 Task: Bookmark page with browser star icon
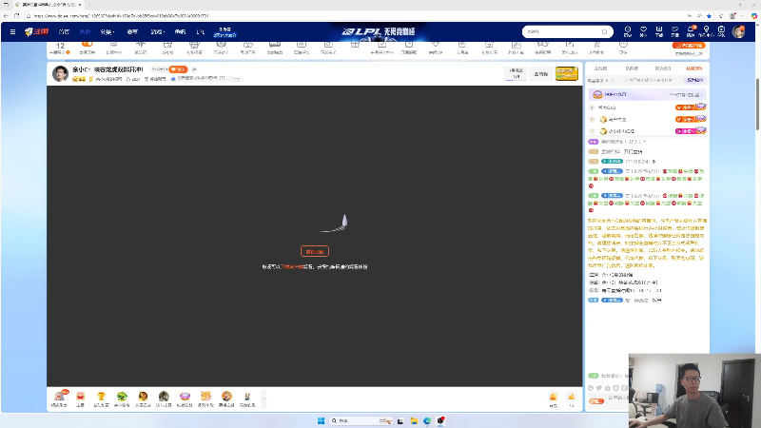tap(709, 15)
